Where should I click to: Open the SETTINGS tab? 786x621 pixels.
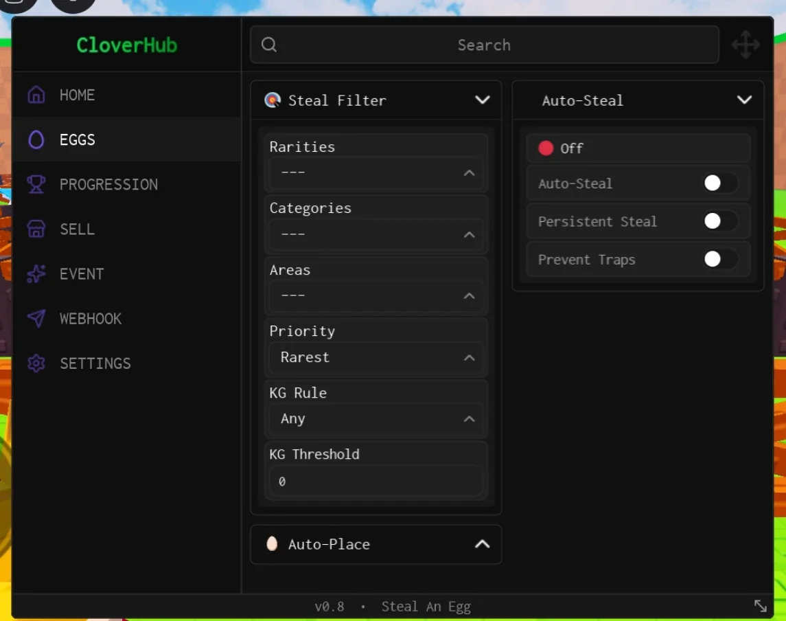(126, 363)
